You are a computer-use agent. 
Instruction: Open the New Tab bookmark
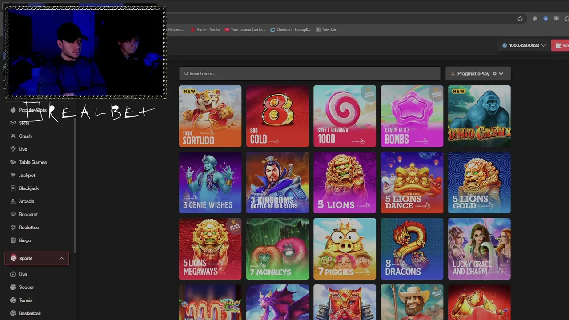pos(326,30)
